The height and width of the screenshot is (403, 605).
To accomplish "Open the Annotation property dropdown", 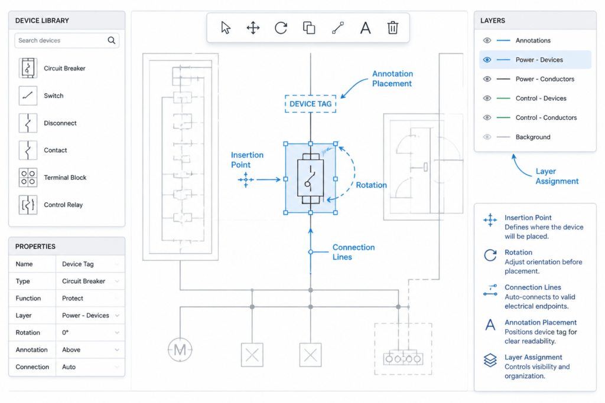I will [x=117, y=350].
